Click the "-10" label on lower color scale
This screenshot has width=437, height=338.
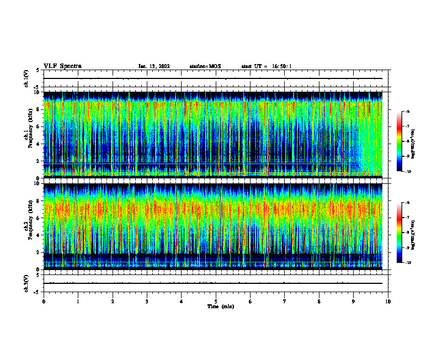(408, 262)
